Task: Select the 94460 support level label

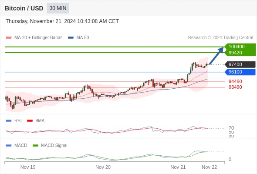Action: (235, 81)
